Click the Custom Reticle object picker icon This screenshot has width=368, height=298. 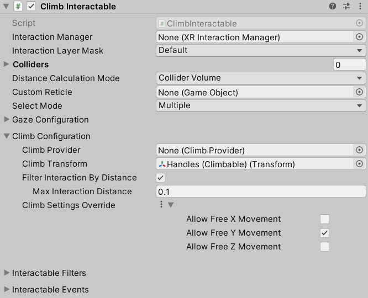tap(360, 92)
